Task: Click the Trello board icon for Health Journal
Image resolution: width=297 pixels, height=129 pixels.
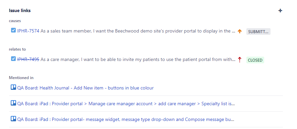Action: tap(13, 87)
